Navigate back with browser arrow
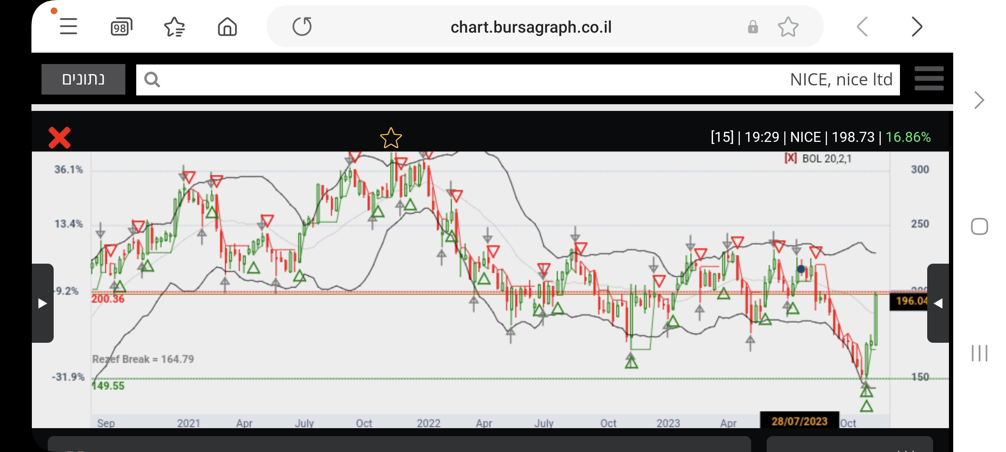 tap(862, 27)
